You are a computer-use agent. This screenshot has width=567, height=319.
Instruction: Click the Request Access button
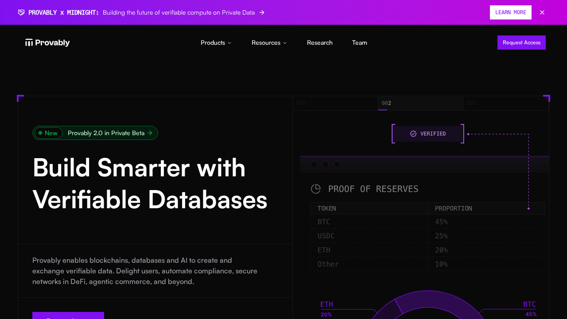click(521, 42)
